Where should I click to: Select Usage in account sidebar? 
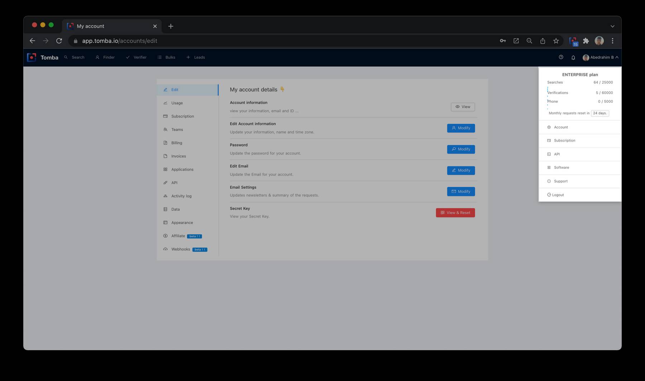point(187,103)
